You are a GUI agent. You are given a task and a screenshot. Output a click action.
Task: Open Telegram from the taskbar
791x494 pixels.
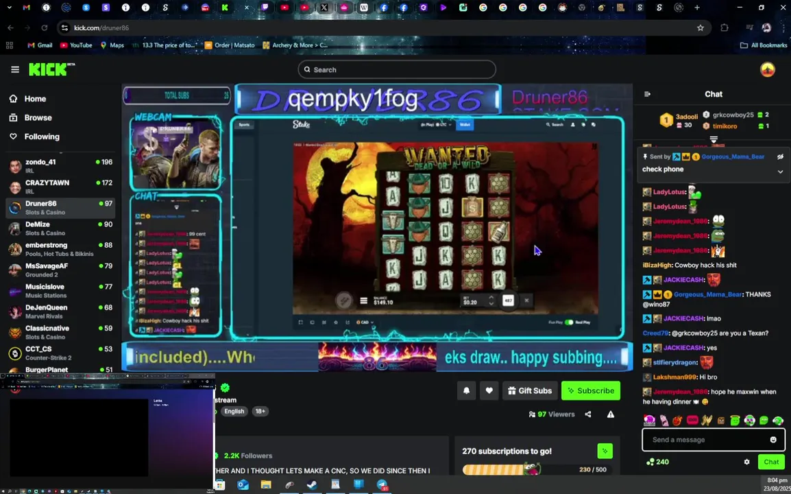[x=382, y=485]
